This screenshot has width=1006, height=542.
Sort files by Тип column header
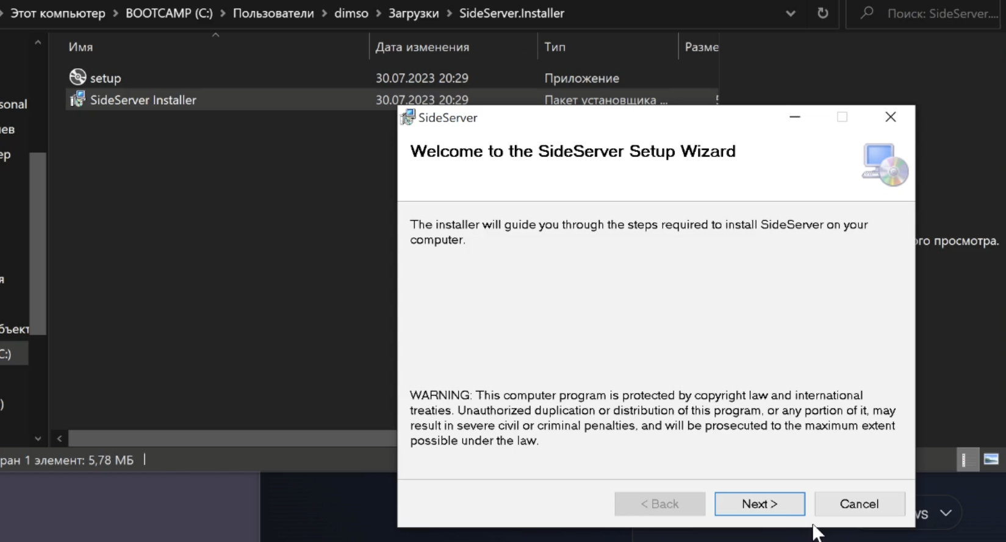[x=555, y=47]
